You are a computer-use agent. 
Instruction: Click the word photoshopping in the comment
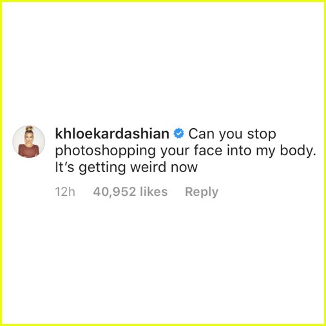[x=106, y=151]
